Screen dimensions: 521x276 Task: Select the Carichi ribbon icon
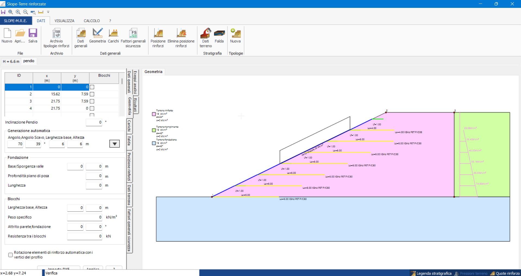[113, 33]
